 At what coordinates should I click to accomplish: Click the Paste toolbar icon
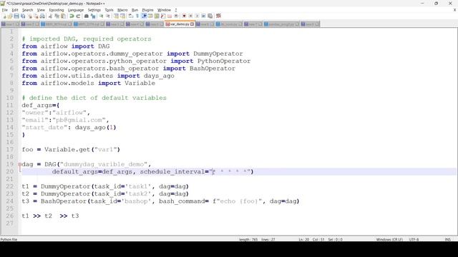[x=63, y=16]
